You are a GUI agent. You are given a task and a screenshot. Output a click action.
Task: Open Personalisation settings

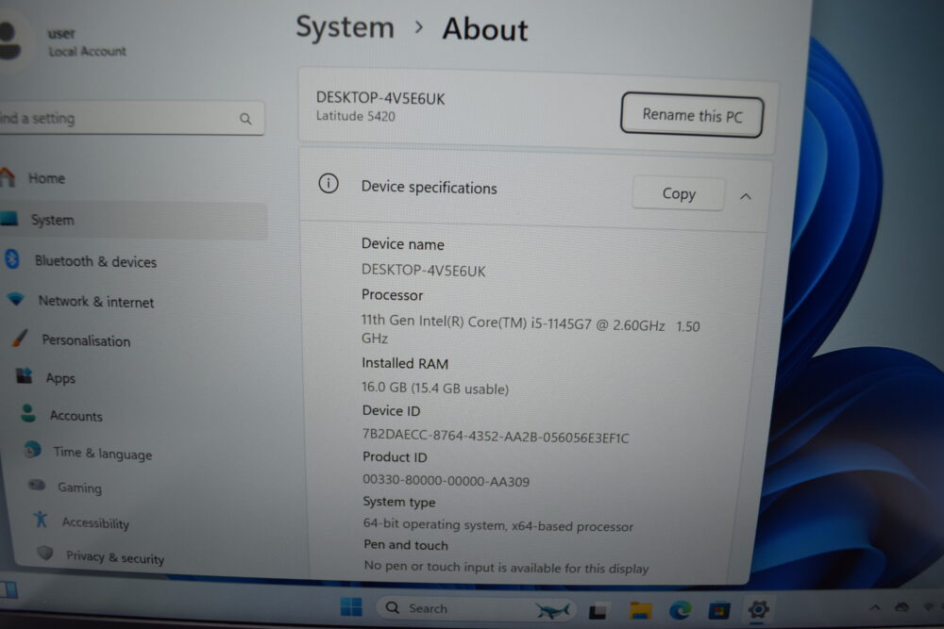(86, 340)
